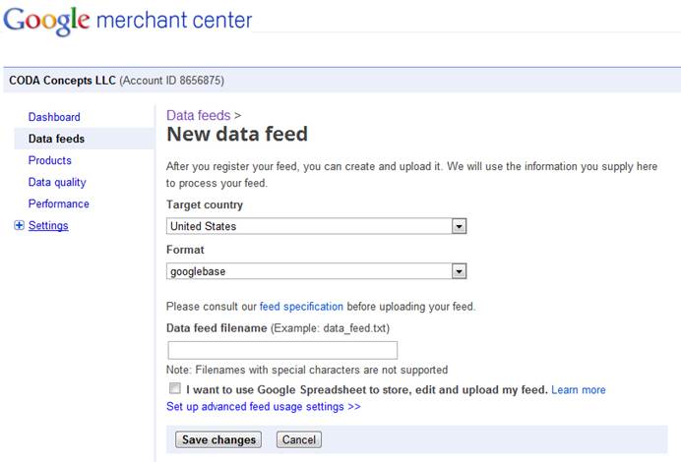This screenshot has width=681, height=462.
Task: Open Learn more link
Action: 578,390
